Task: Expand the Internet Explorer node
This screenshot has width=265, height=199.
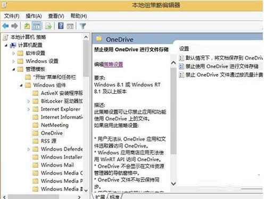Action: (29, 109)
